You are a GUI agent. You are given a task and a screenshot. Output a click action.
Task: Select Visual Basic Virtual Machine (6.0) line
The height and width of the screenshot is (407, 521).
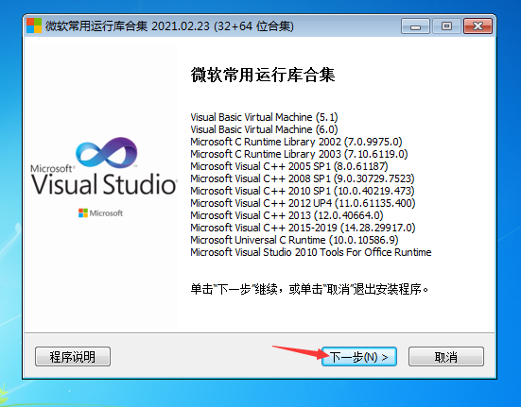pyautogui.click(x=264, y=129)
